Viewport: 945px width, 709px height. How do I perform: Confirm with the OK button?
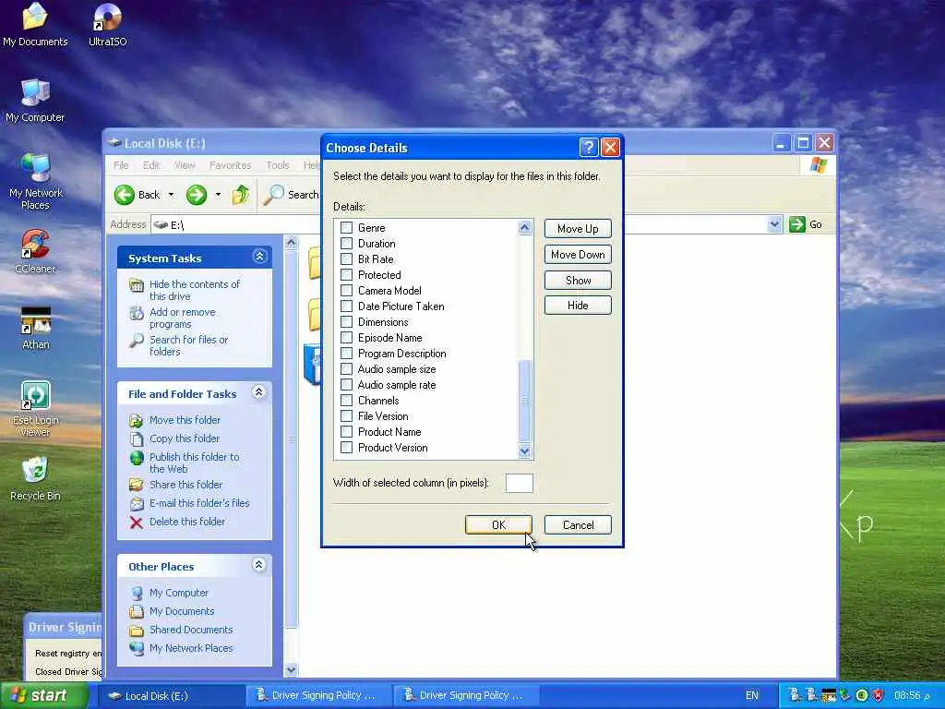point(498,525)
